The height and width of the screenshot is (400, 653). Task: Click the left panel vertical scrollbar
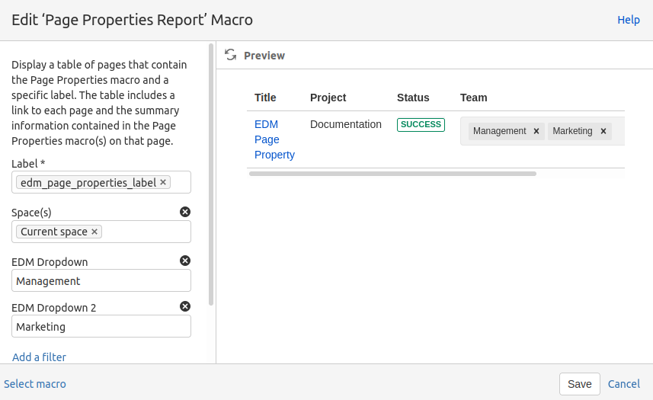click(211, 175)
